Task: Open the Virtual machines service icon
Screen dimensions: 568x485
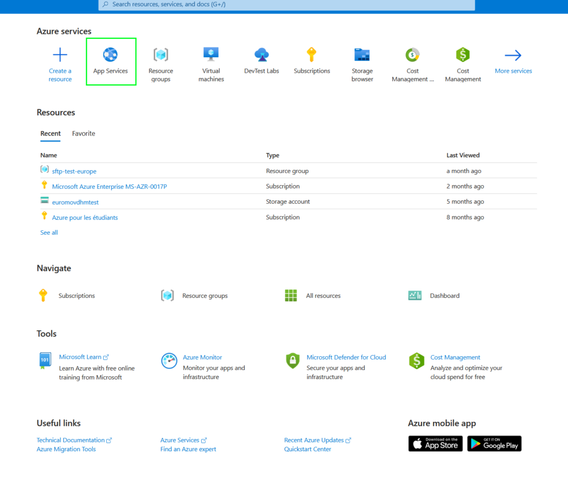Action: pyautogui.click(x=211, y=55)
